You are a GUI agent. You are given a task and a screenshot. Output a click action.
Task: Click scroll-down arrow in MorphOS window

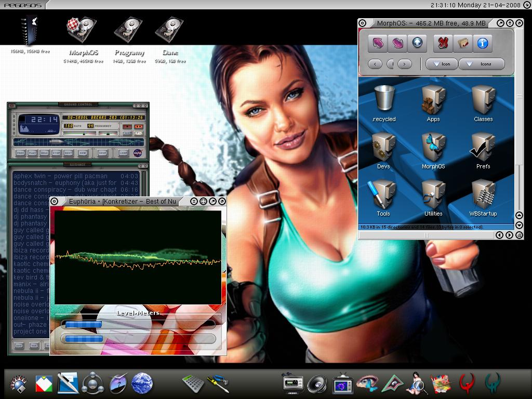[519, 225]
